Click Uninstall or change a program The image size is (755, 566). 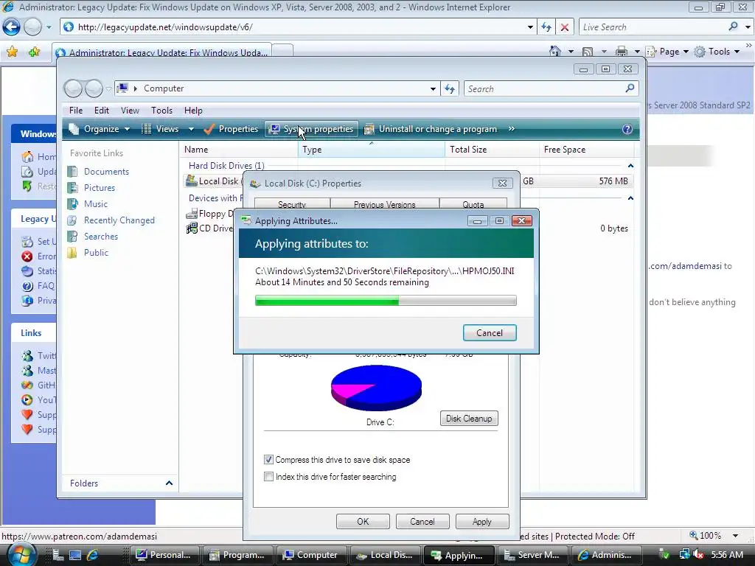[x=431, y=129]
